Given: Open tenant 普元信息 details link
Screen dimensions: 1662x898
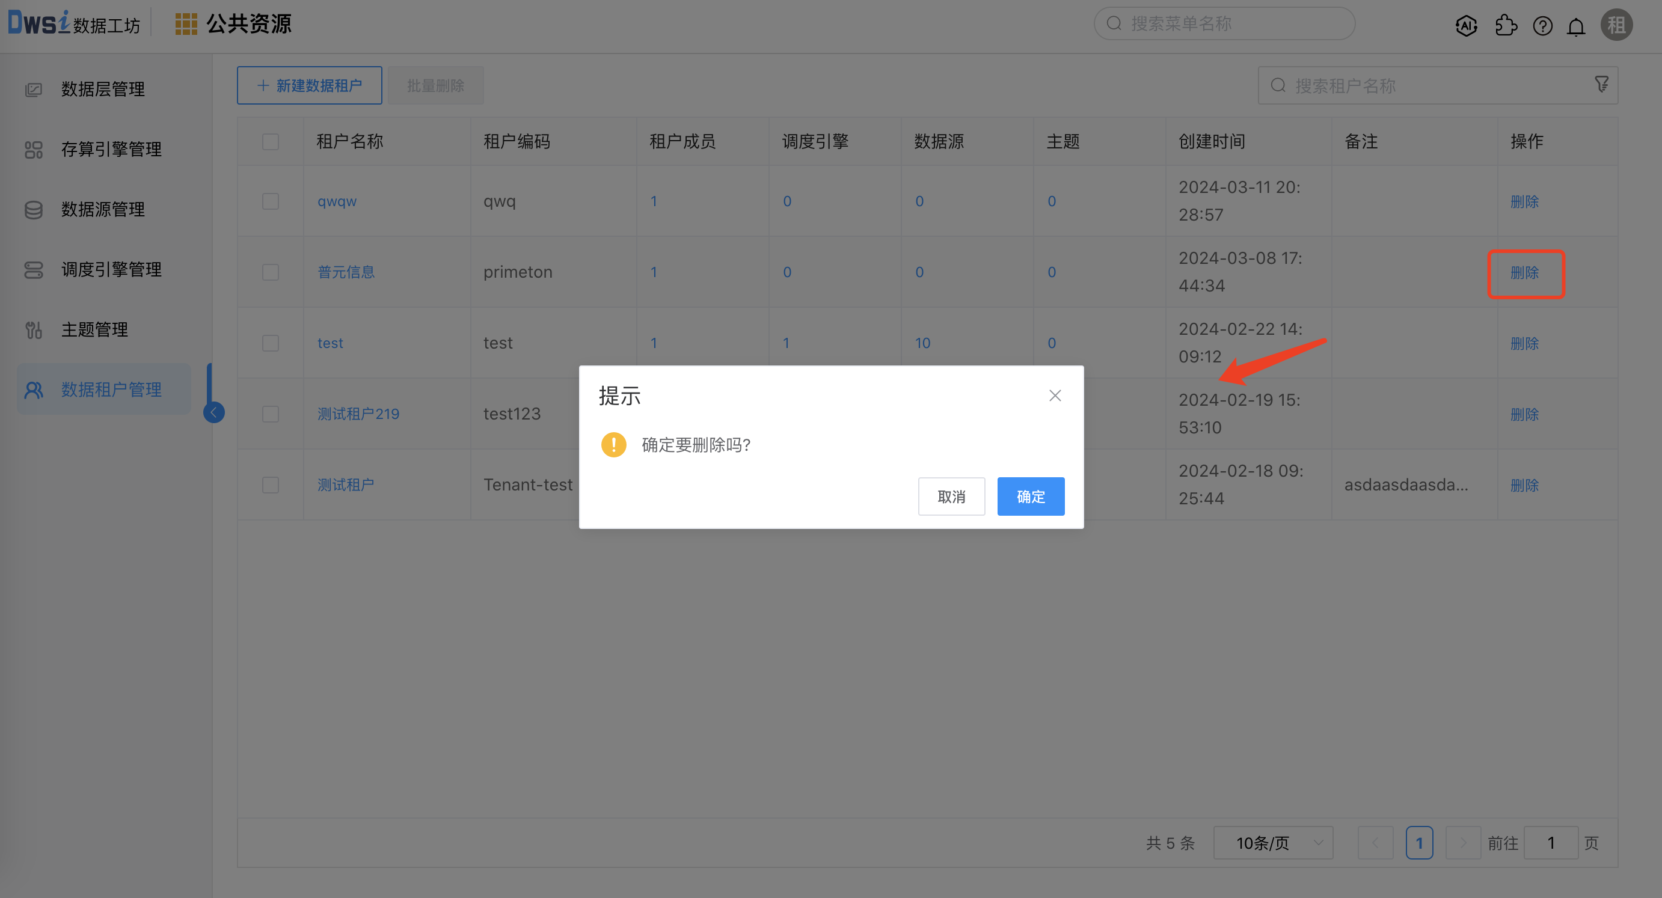Looking at the screenshot, I should 346,272.
